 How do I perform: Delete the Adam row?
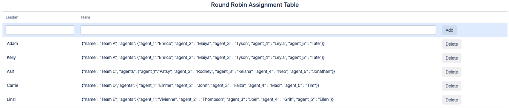451,44
